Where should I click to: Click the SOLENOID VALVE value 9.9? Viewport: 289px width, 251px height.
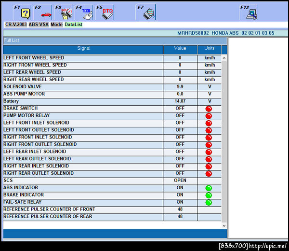pyautogui.click(x=180, y=87)
